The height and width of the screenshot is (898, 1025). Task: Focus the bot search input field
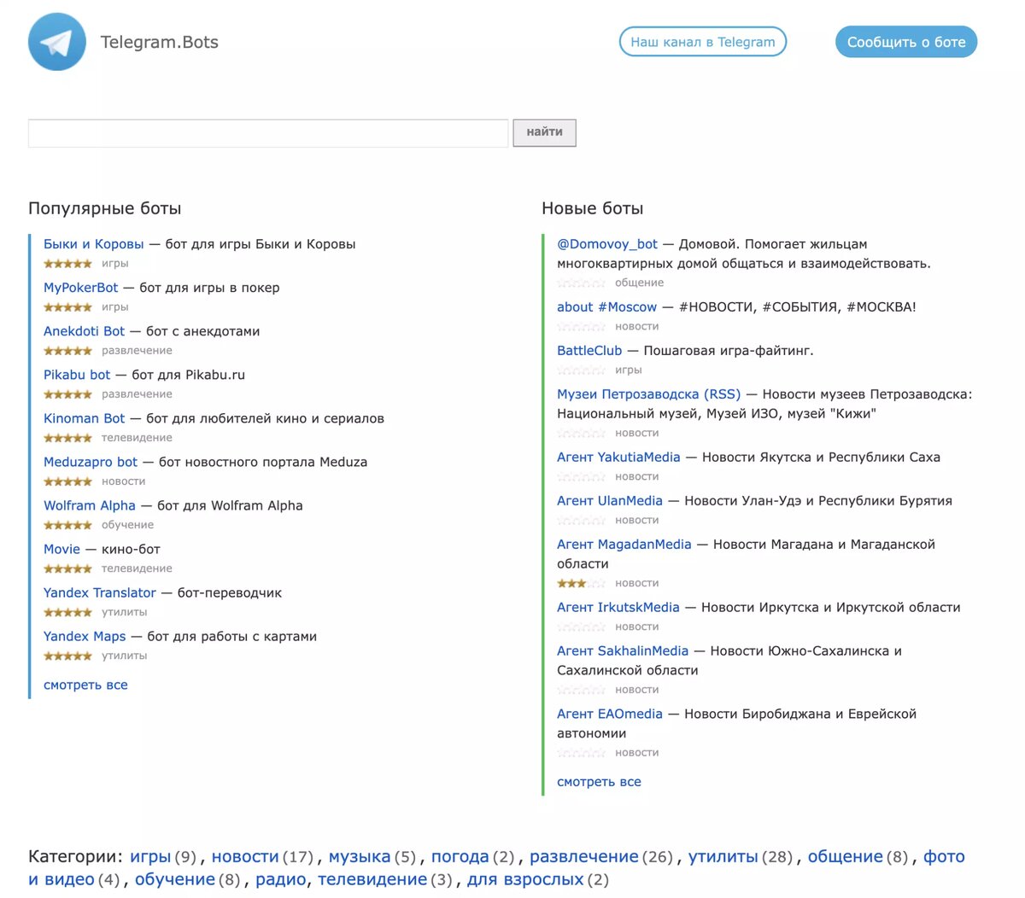(268, 133)
